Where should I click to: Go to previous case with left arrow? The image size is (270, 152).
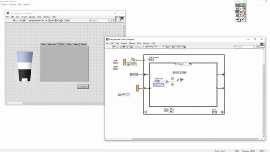[x=175, y=64]
